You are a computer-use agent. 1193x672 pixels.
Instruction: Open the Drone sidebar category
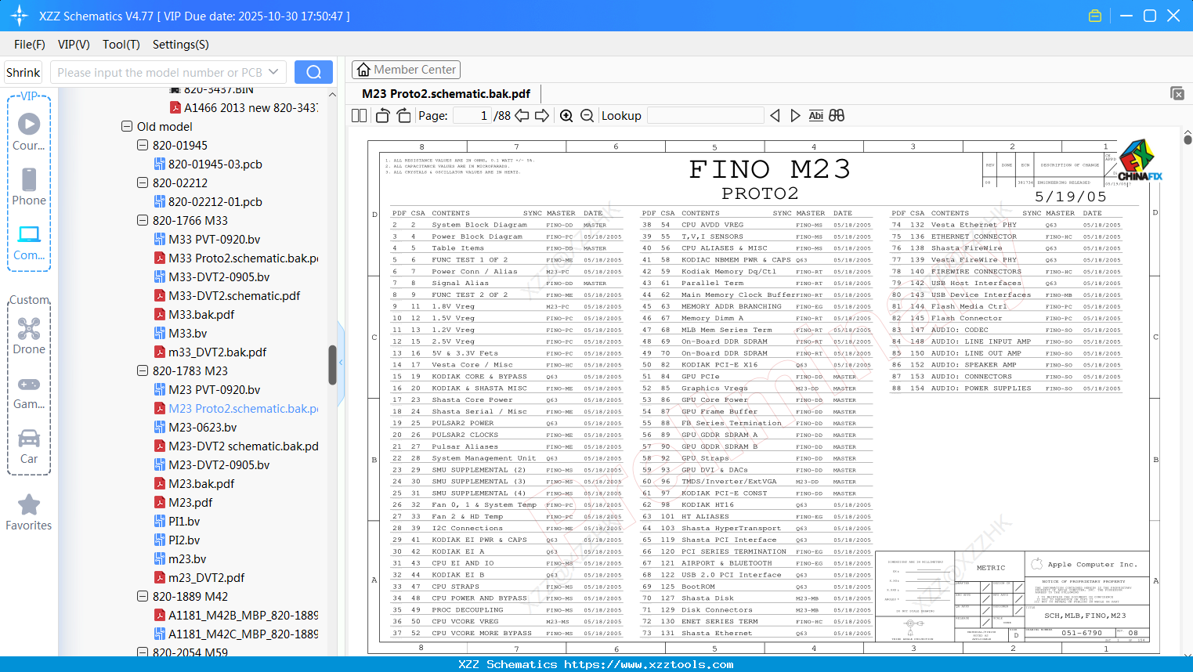29,336
